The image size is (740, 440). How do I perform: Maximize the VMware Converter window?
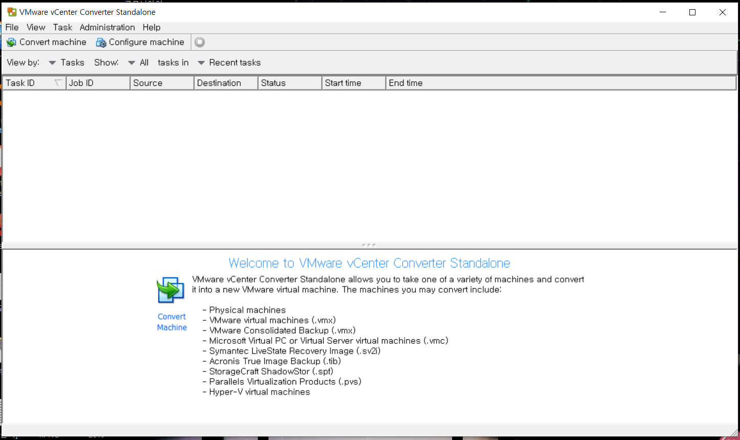[x=692, y=12]
